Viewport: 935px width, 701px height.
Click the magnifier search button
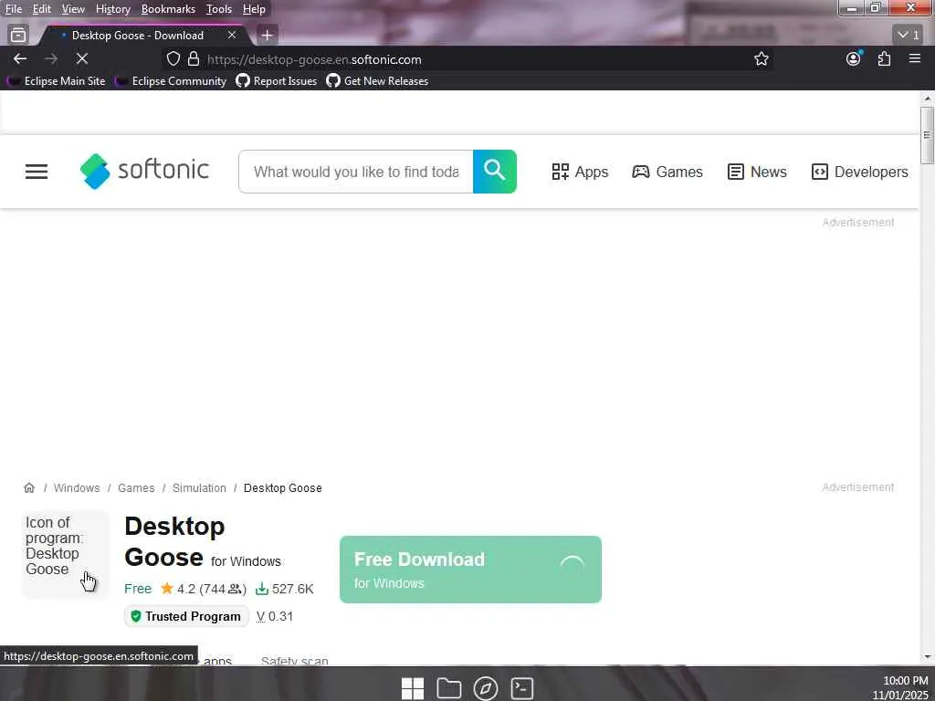pos(494,172)
